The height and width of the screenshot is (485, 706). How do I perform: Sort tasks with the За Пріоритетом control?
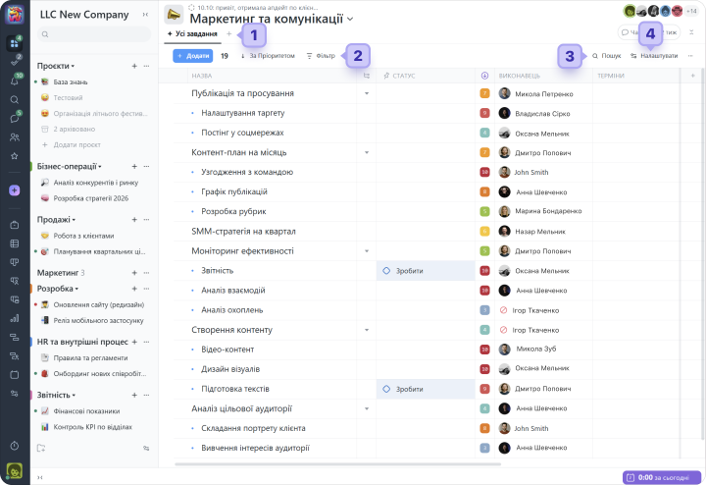(267, 56)
